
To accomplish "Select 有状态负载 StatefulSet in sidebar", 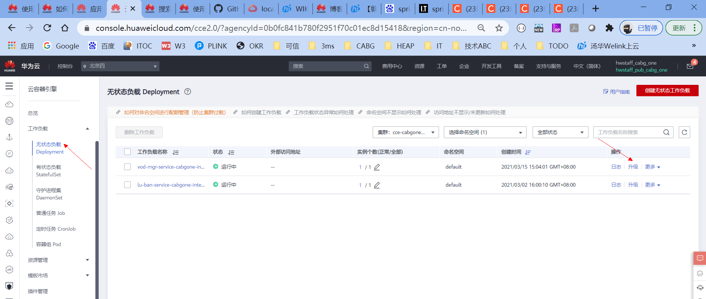I will click(x=49, y=171).
